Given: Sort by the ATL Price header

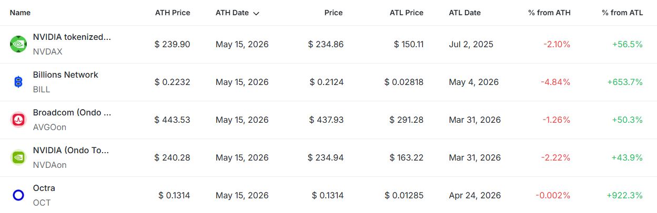Looking at the screenshot, I should click(x=406, y=13).
